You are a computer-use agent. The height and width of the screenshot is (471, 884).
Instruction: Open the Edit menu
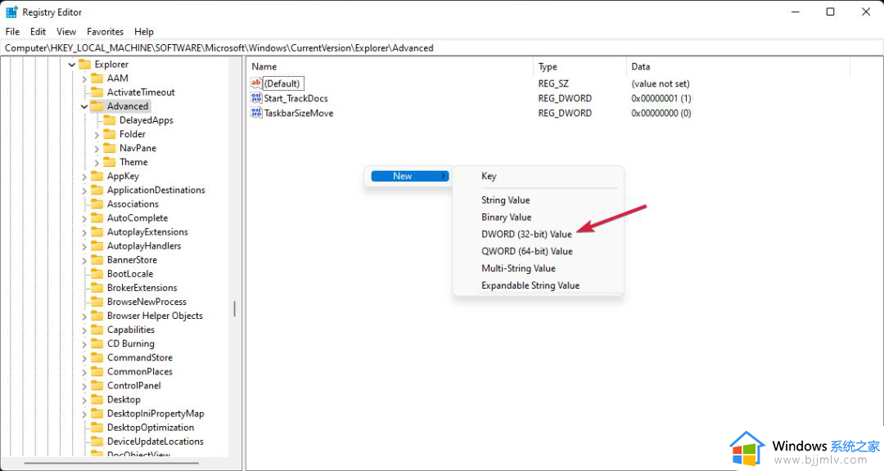coord(38,32)
